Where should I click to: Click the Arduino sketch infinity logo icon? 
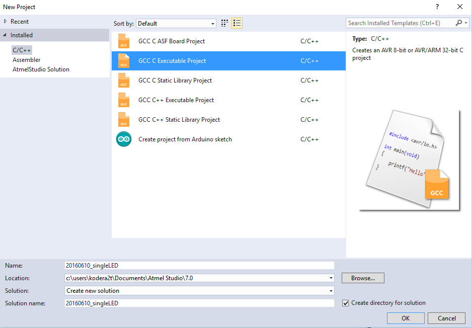(x=124, y=139)
